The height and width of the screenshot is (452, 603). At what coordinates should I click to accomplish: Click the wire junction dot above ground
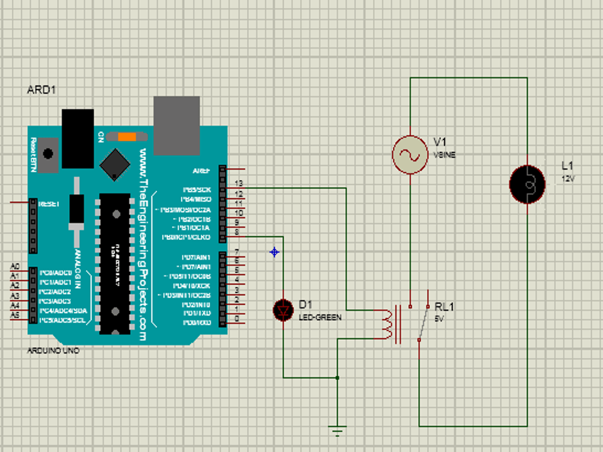(x=337, y=378)
